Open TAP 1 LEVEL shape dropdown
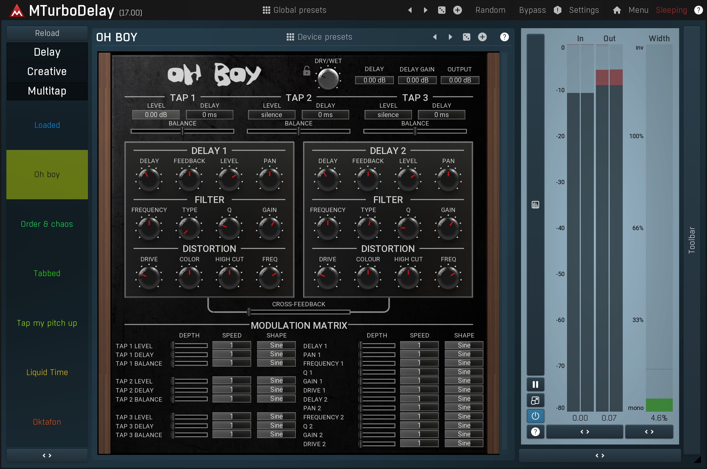The image size is (707, 469). coord(276,345)
